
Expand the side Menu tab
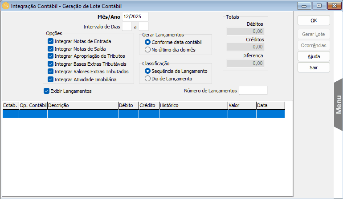coord(339,104)
